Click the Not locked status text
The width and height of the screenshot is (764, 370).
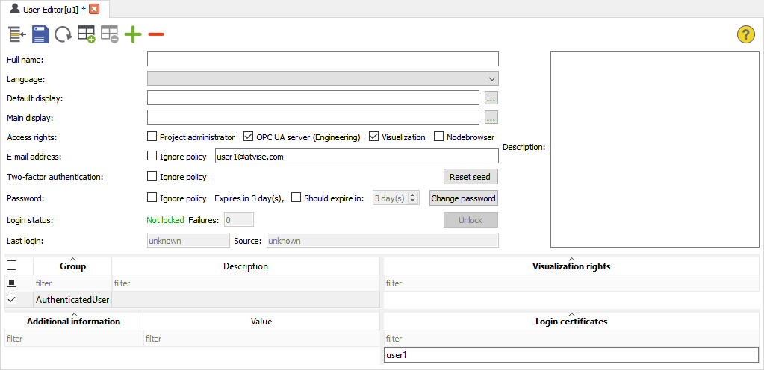(165, 220)
